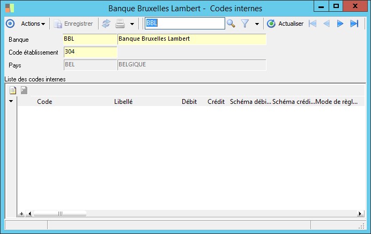Viewport: 371px width, 234px height.
Task: Click the application icon in the title bar
Action: [x=10, y=8]
